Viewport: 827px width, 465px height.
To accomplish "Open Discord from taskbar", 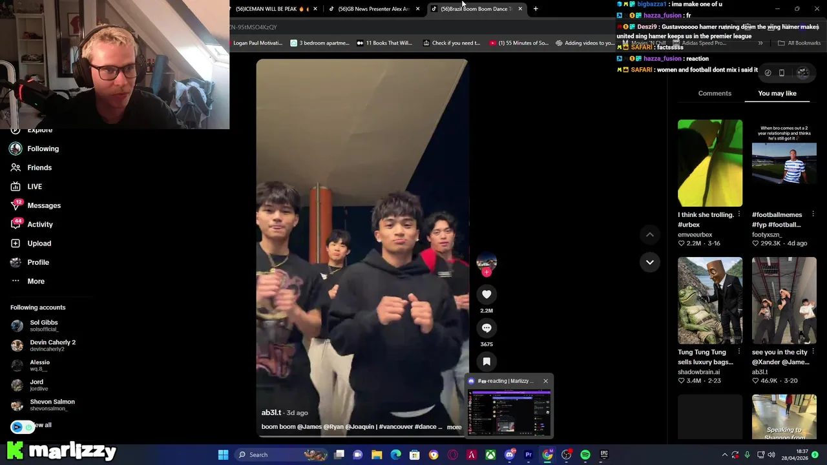I will tap(510, 455).
